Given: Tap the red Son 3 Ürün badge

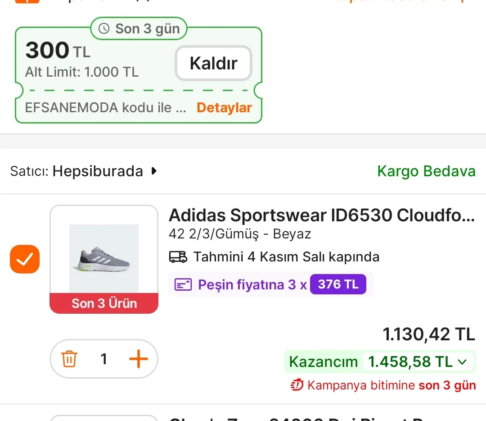Looking at the screenshot, I should tap(104, 303).
